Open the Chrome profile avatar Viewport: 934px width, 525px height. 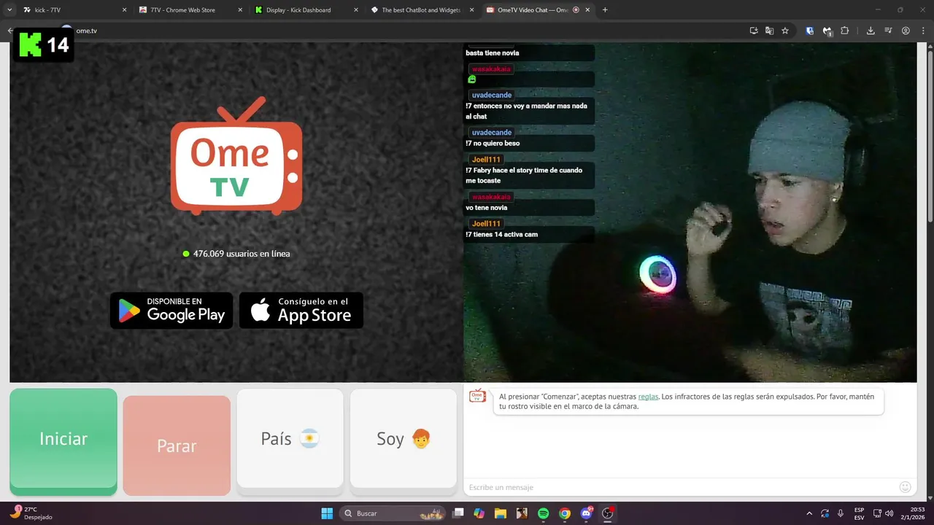coord(906,31)
